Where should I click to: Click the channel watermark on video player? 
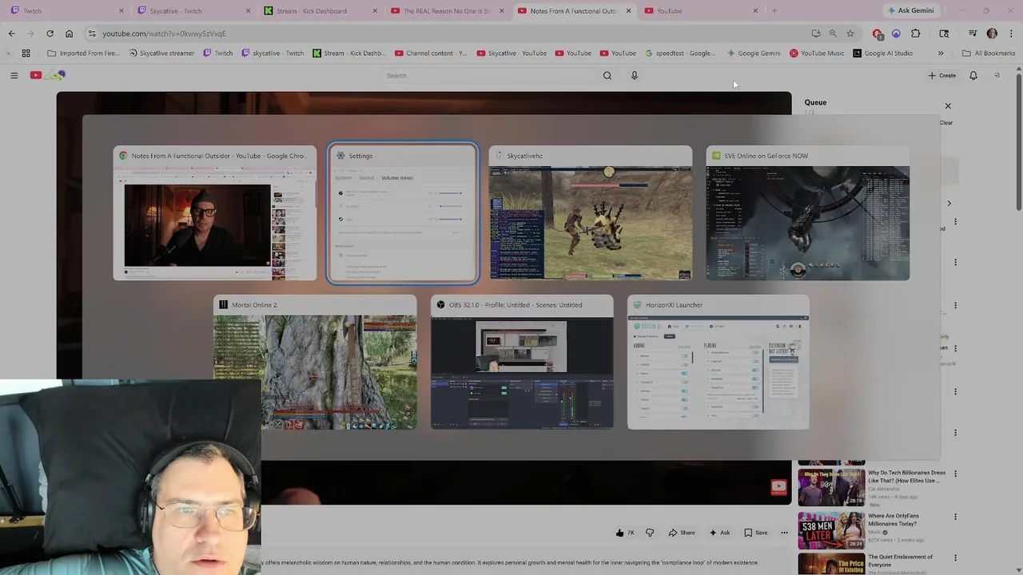pyautogui.click(x=778, y=487)
